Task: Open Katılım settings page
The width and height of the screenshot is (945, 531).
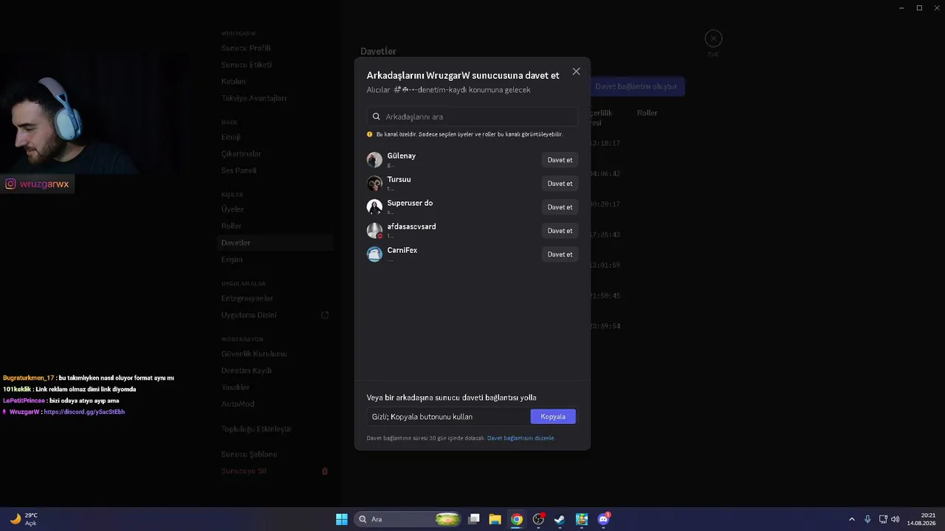Action: (x=233, y=82)
